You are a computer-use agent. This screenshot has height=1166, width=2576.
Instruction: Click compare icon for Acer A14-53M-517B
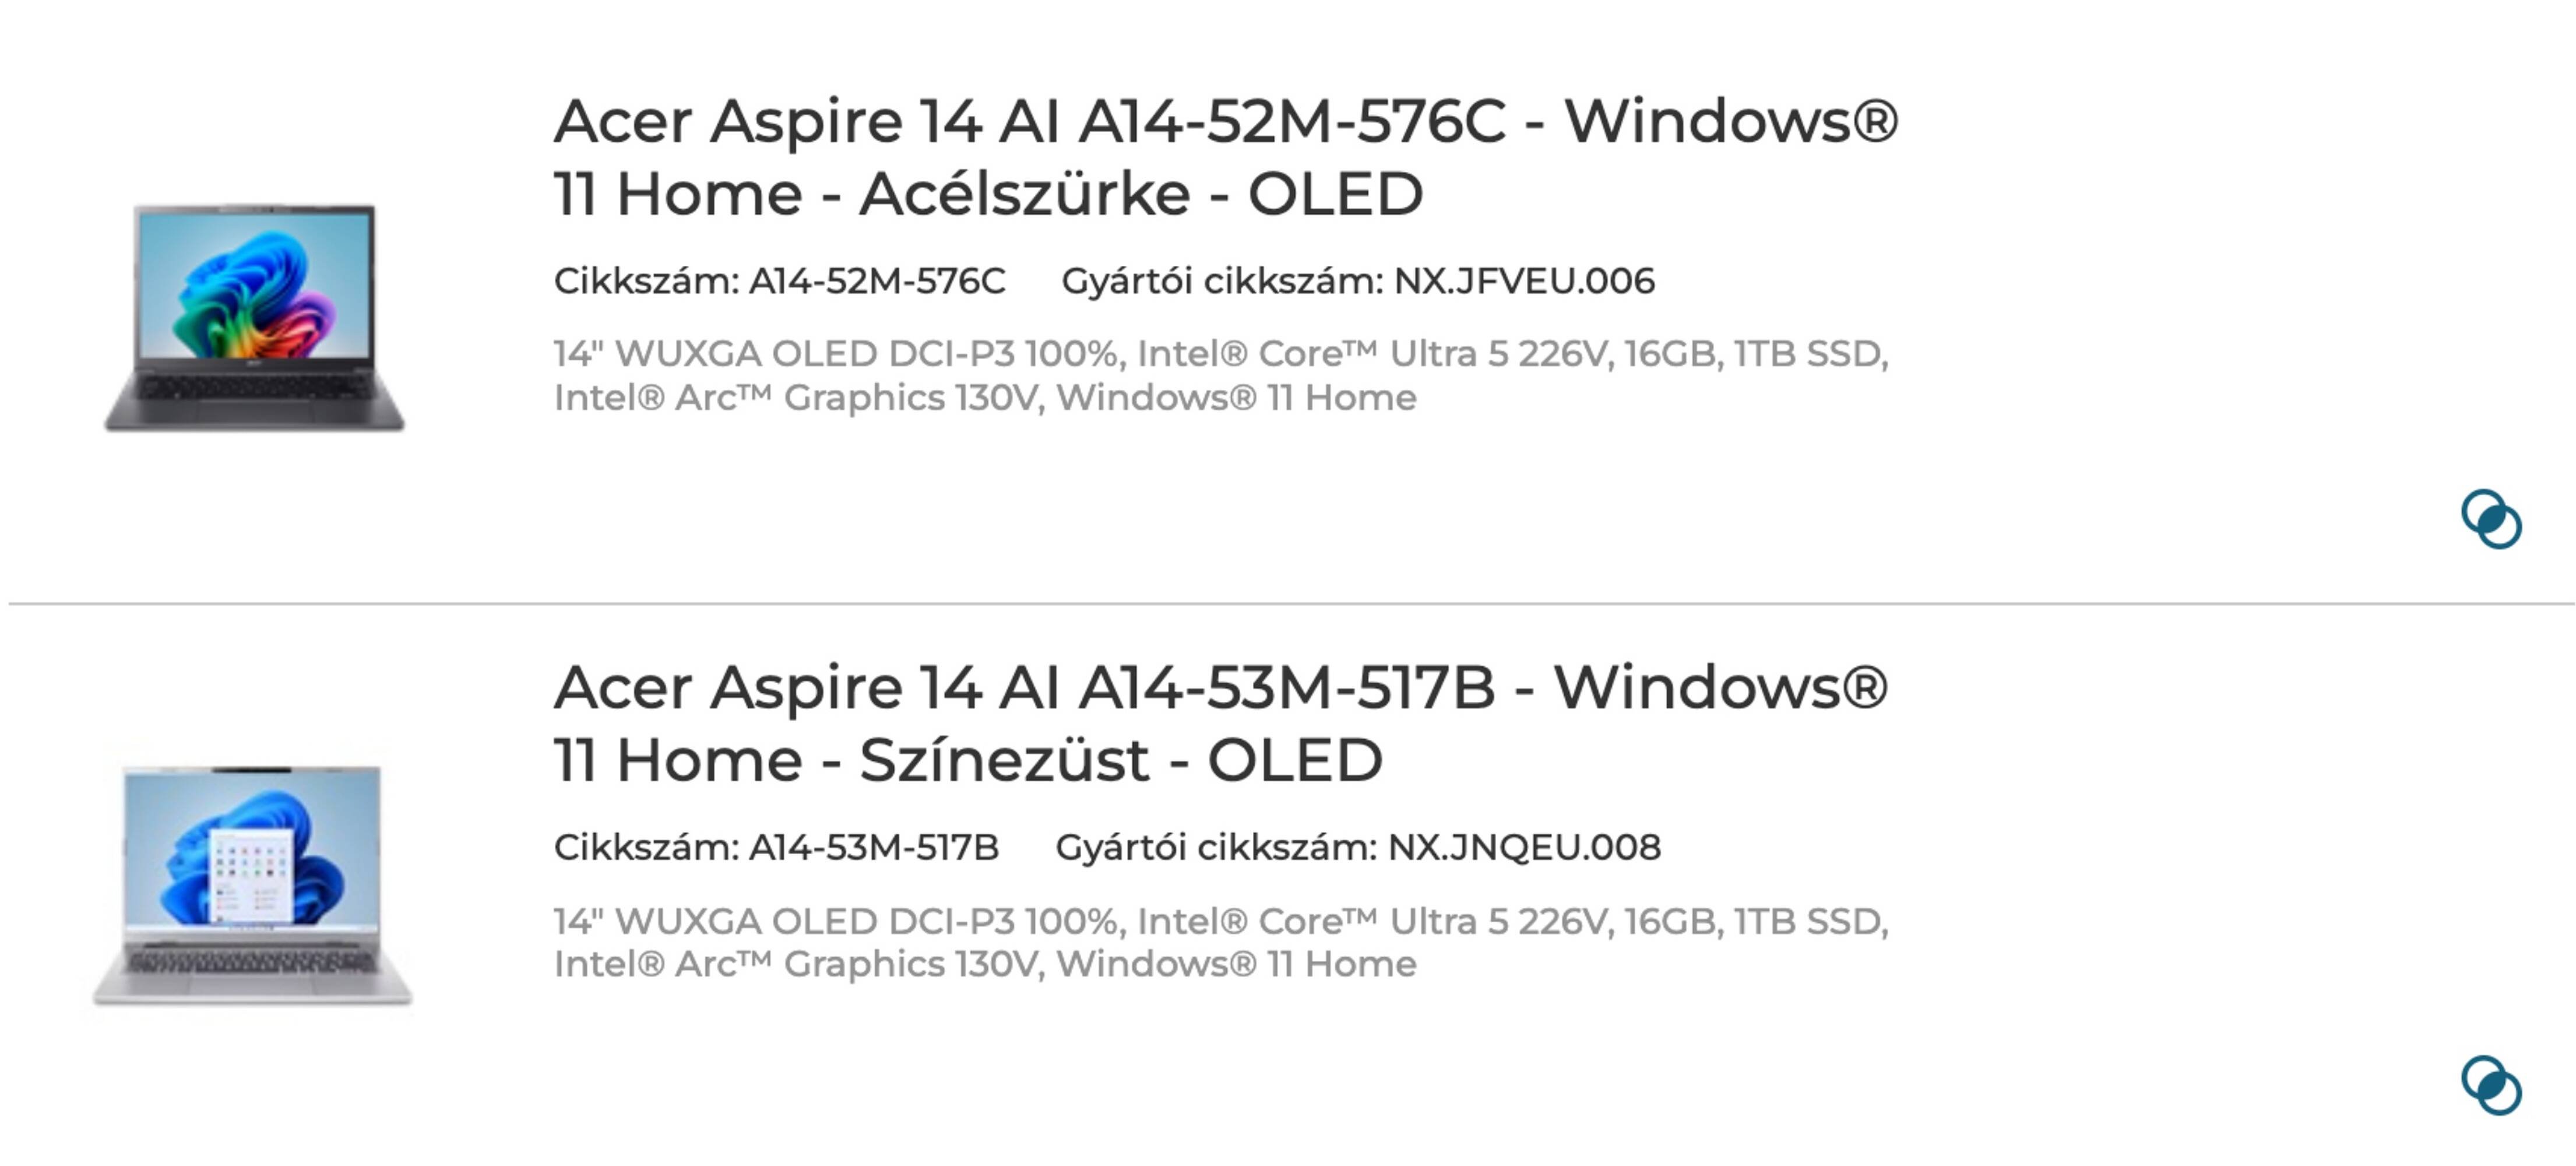coord(2491,1085)
